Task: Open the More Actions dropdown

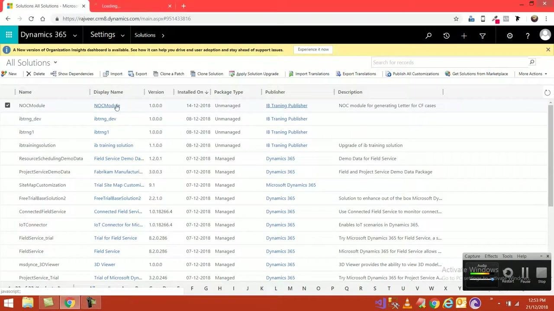Action: [x=533, y=74]
